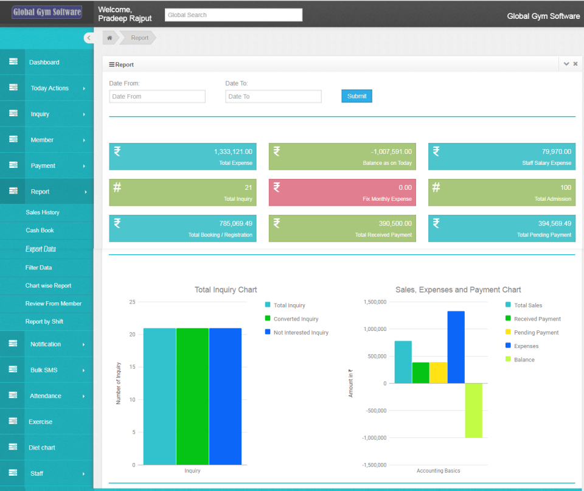This screenshot has width=584, height=491.
Task: Click the Bulk SMS sidebar icon
Action: [13, 369]
